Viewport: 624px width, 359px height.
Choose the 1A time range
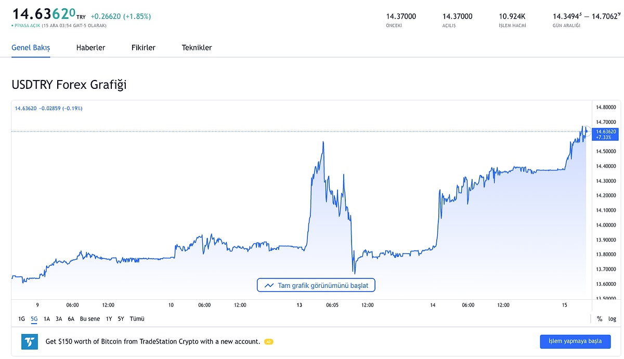point(47,319)
